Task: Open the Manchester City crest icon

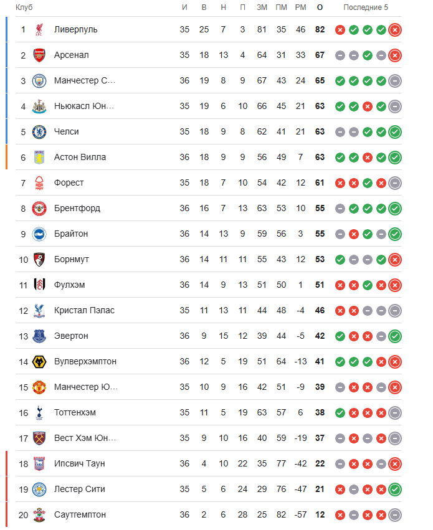Action: point(39,80)
